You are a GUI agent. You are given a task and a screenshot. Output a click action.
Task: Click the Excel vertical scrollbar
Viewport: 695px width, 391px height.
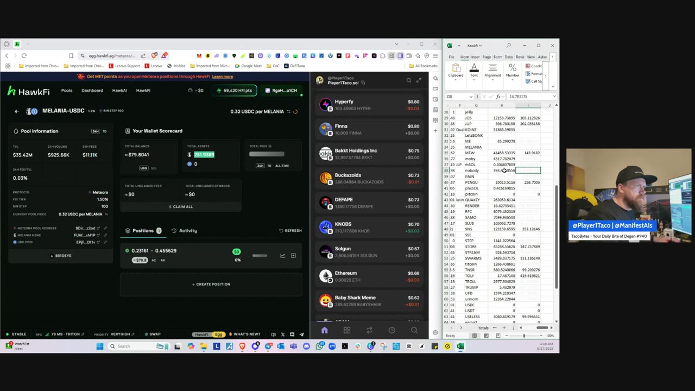(x=556, y=237)
